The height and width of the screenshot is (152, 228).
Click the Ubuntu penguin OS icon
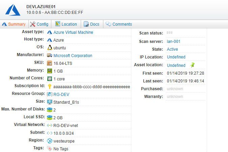pyautogui.click(x=50, y=48)
